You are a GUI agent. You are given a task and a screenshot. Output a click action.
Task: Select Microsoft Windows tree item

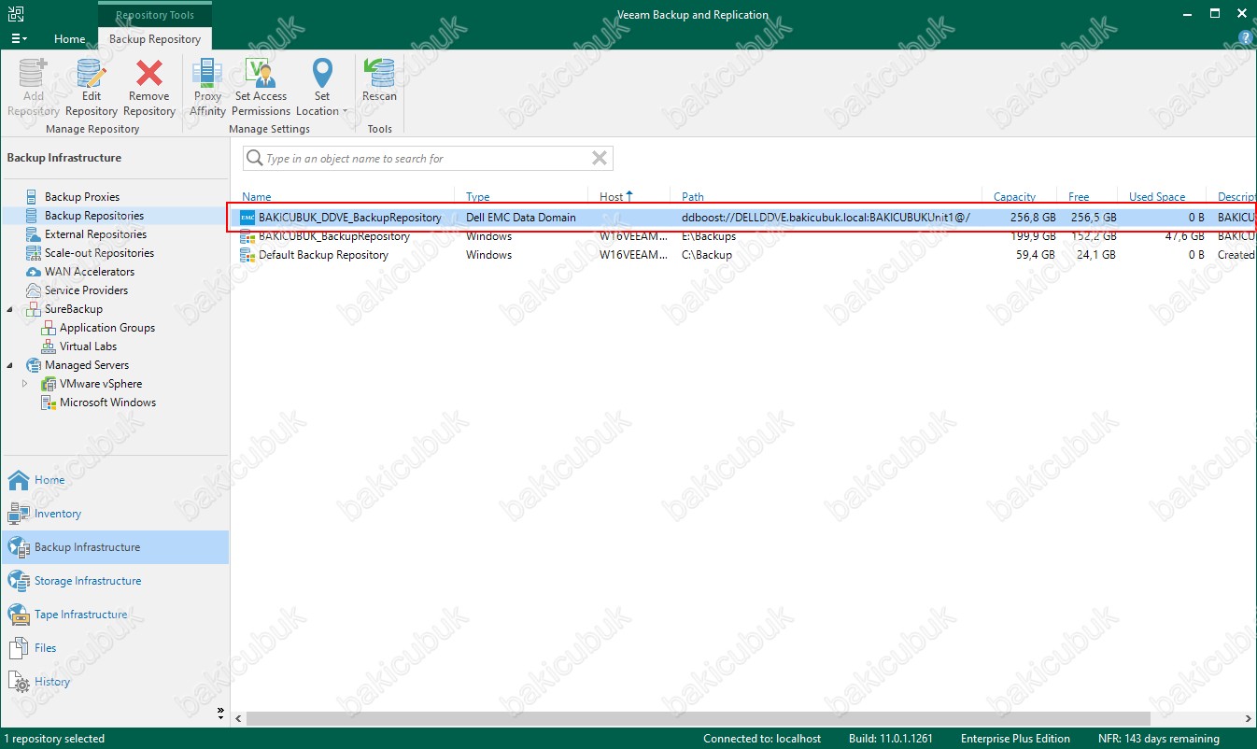click(x=107, y=403)
